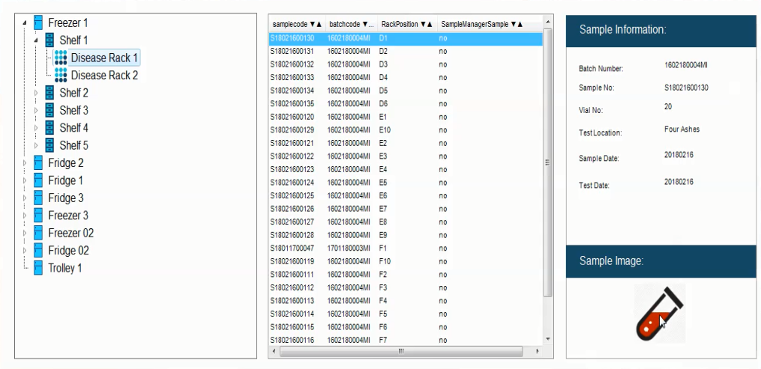Click the Shelf 1 icon
Image resolution: width=761 pixels, height=369 pixels.
pyautogui.click(x=50, y=40)
